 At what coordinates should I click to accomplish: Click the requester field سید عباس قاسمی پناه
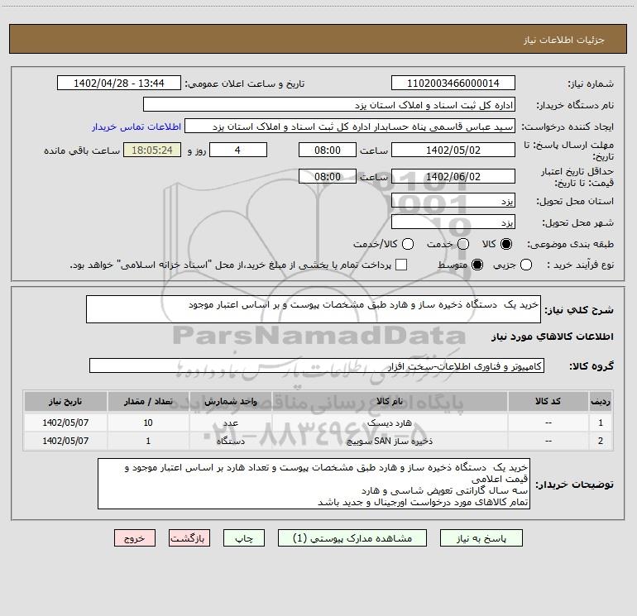click(x=350, y=126)
